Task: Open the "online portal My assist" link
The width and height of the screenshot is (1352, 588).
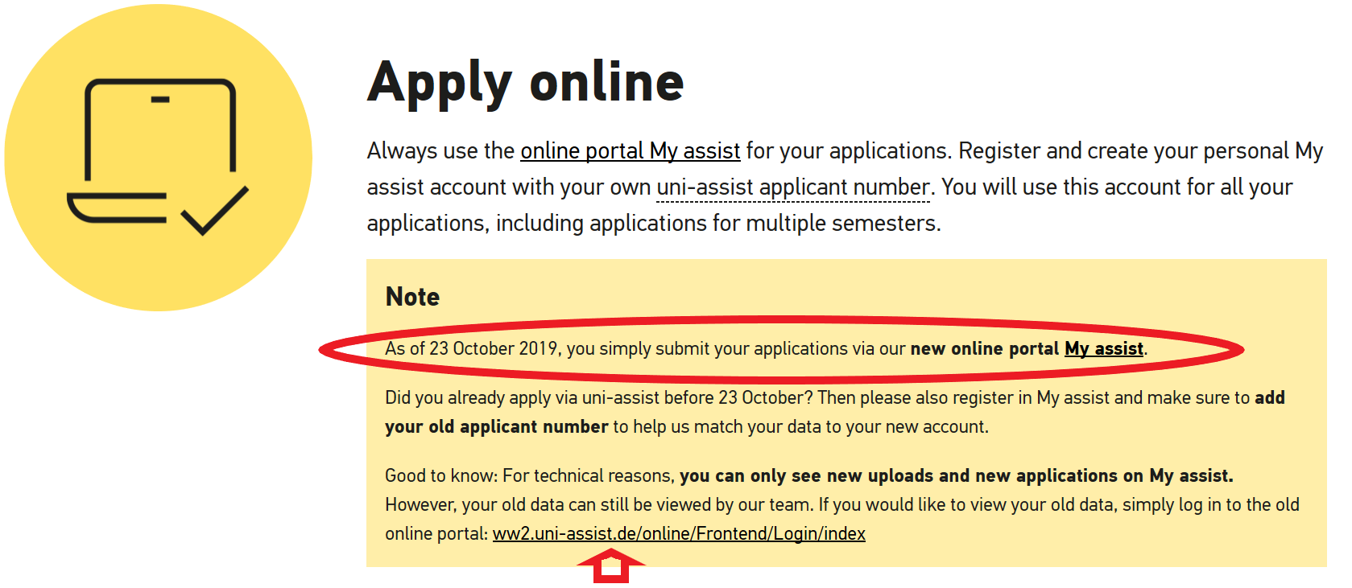Action: tap(630, 151)
